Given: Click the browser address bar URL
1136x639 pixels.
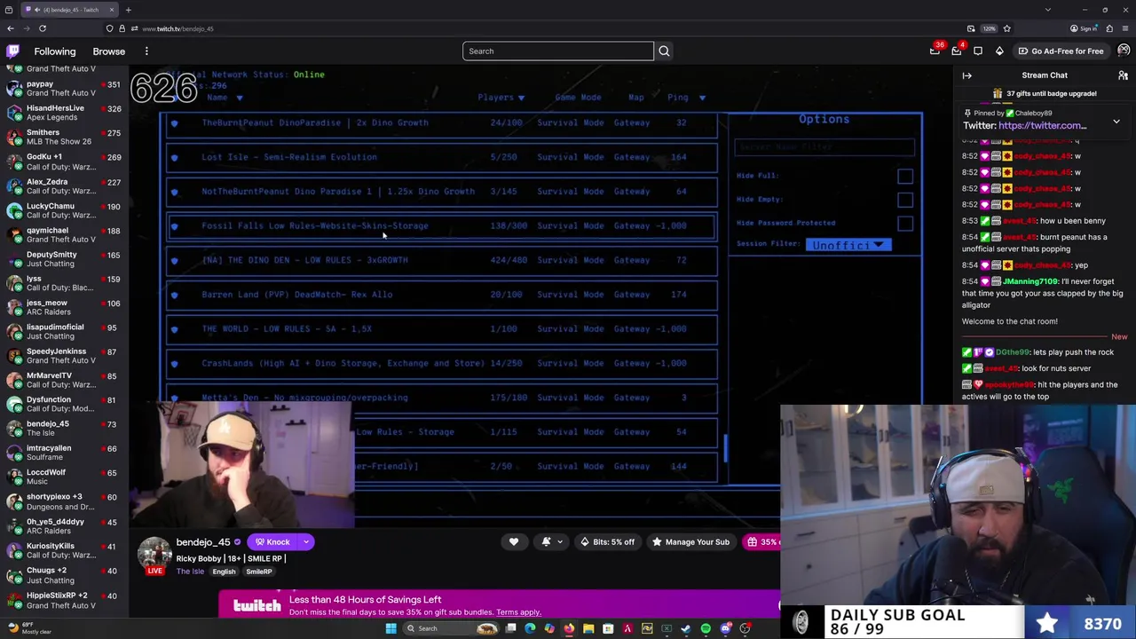Looking at the screenshot, I should coord(177,28).
